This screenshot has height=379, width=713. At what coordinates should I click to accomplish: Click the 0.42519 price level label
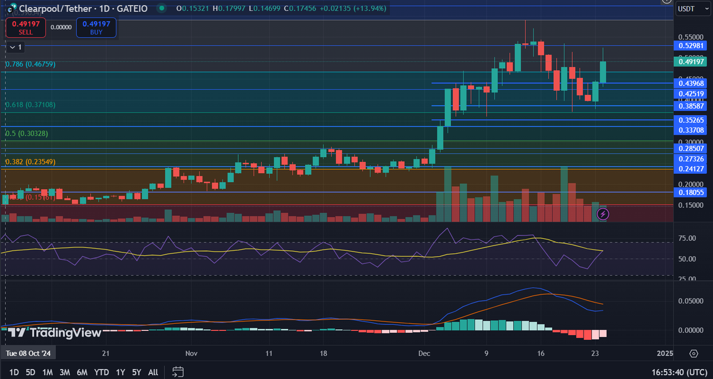click(691, 94)
